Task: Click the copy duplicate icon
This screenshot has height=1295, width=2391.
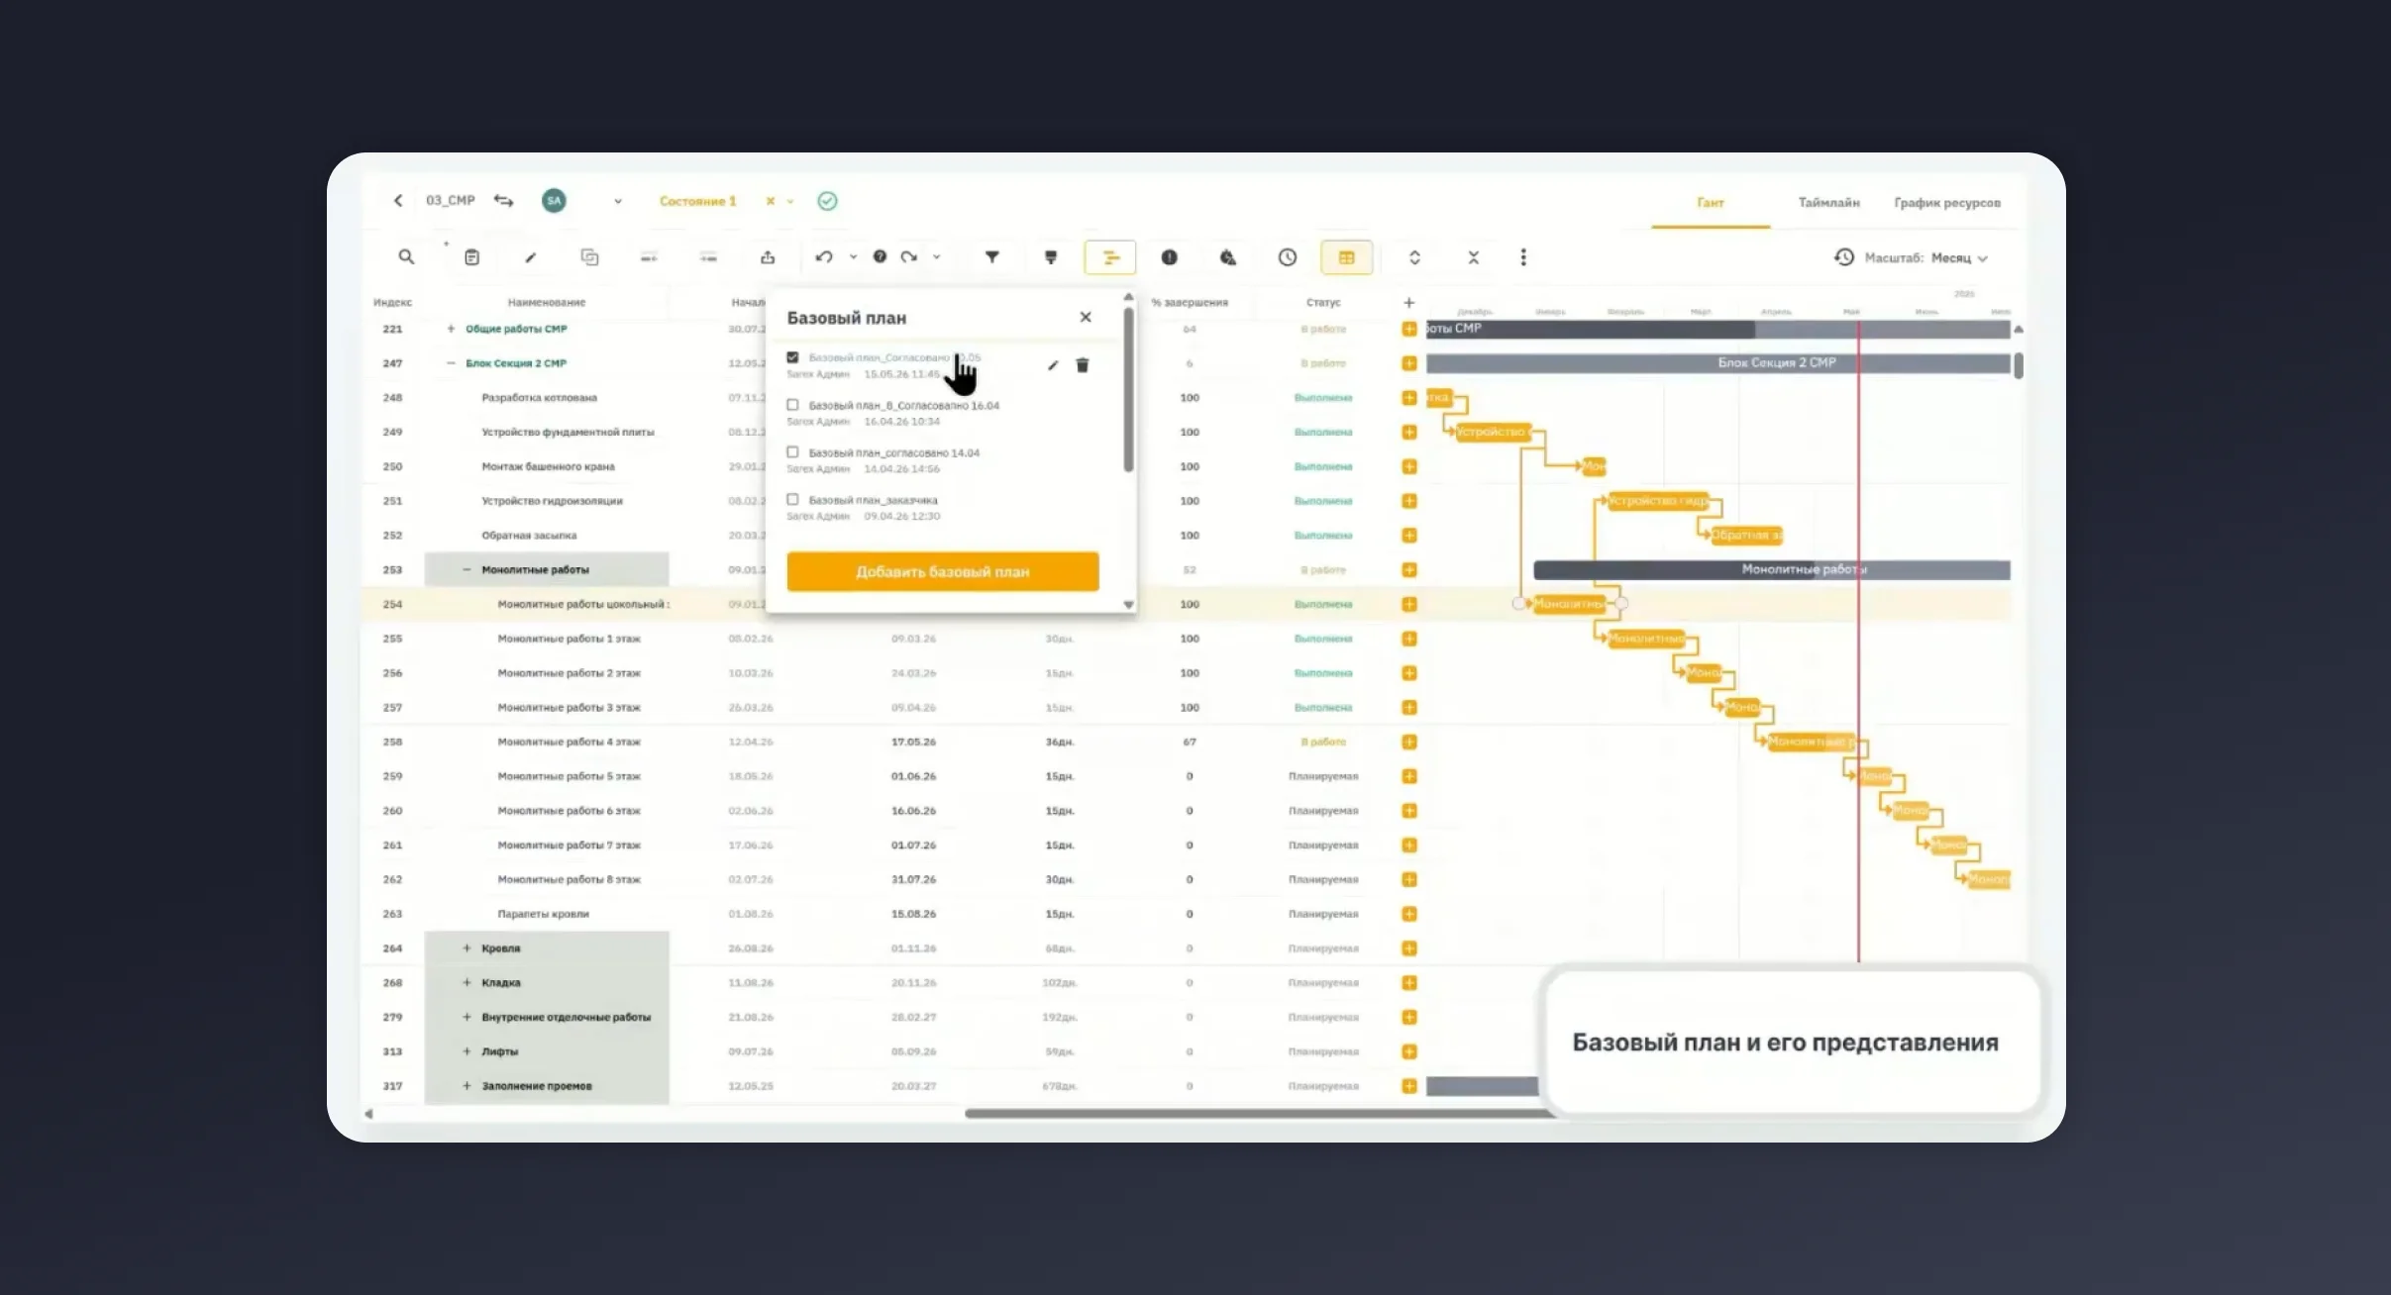Action: [589, 257]
